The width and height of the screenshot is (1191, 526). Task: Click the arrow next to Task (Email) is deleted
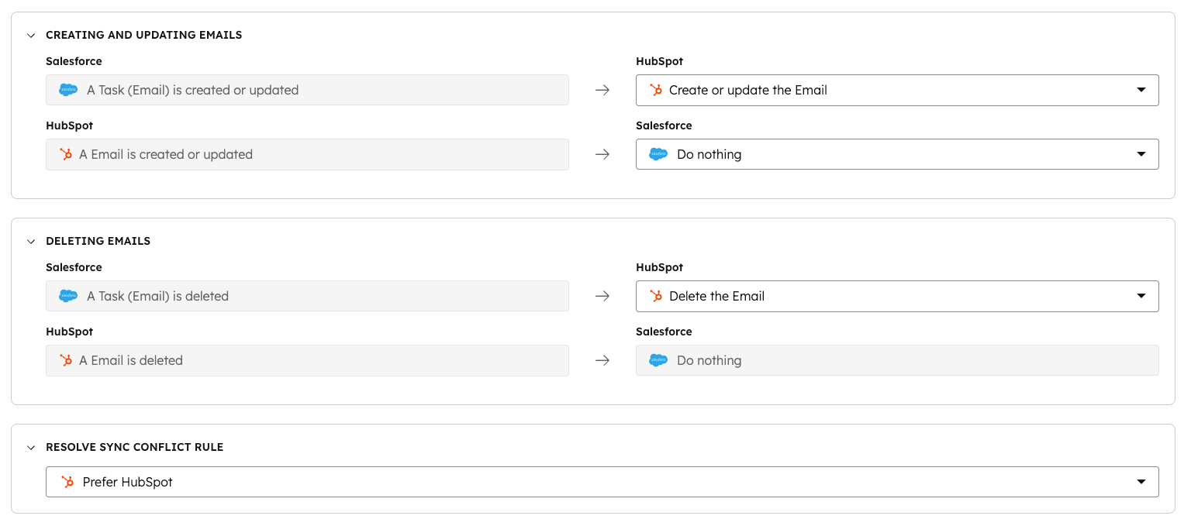point(602,296)
